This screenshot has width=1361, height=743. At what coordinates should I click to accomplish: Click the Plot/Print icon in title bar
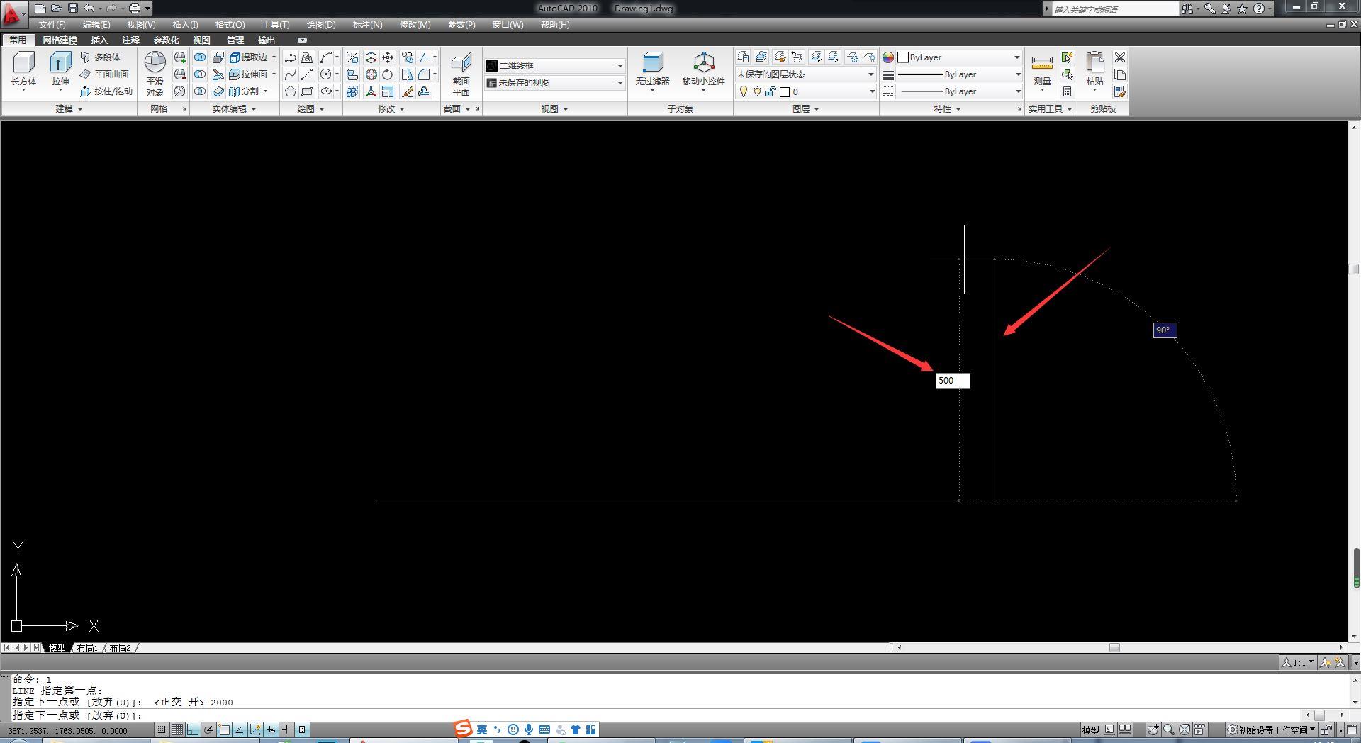[x=134, y=8]
